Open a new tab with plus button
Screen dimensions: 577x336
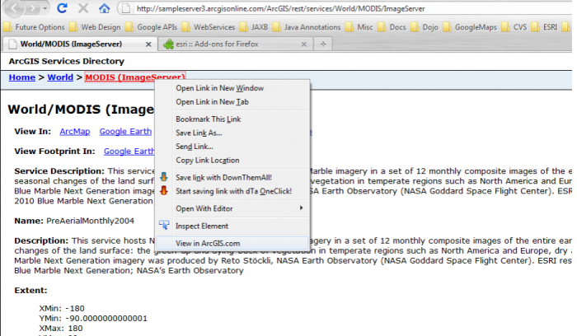tap(323, 44)
